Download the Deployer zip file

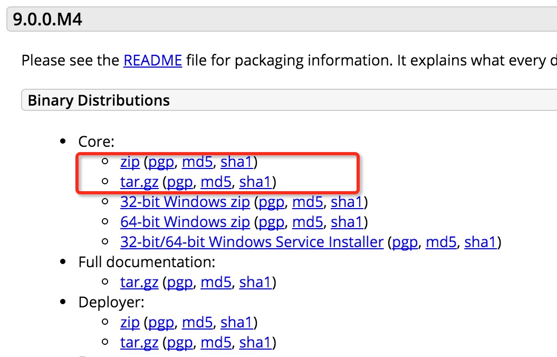pos(130,323)
